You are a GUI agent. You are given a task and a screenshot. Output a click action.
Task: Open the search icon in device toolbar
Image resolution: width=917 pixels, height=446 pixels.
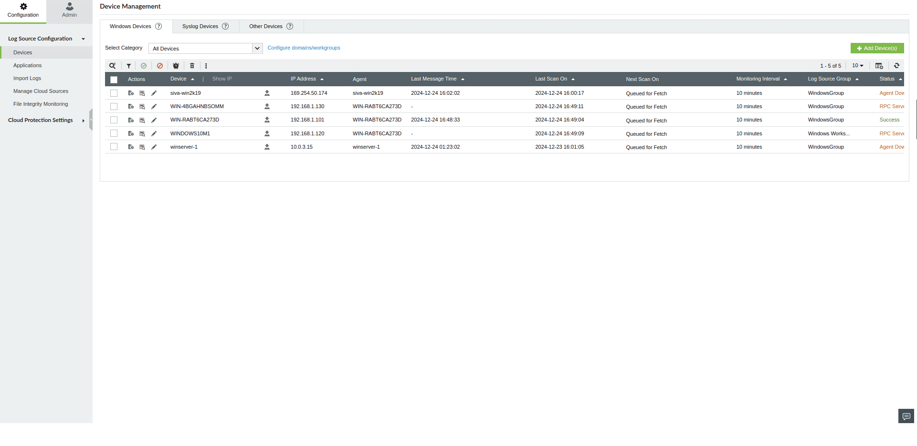[x=112, y=66]
